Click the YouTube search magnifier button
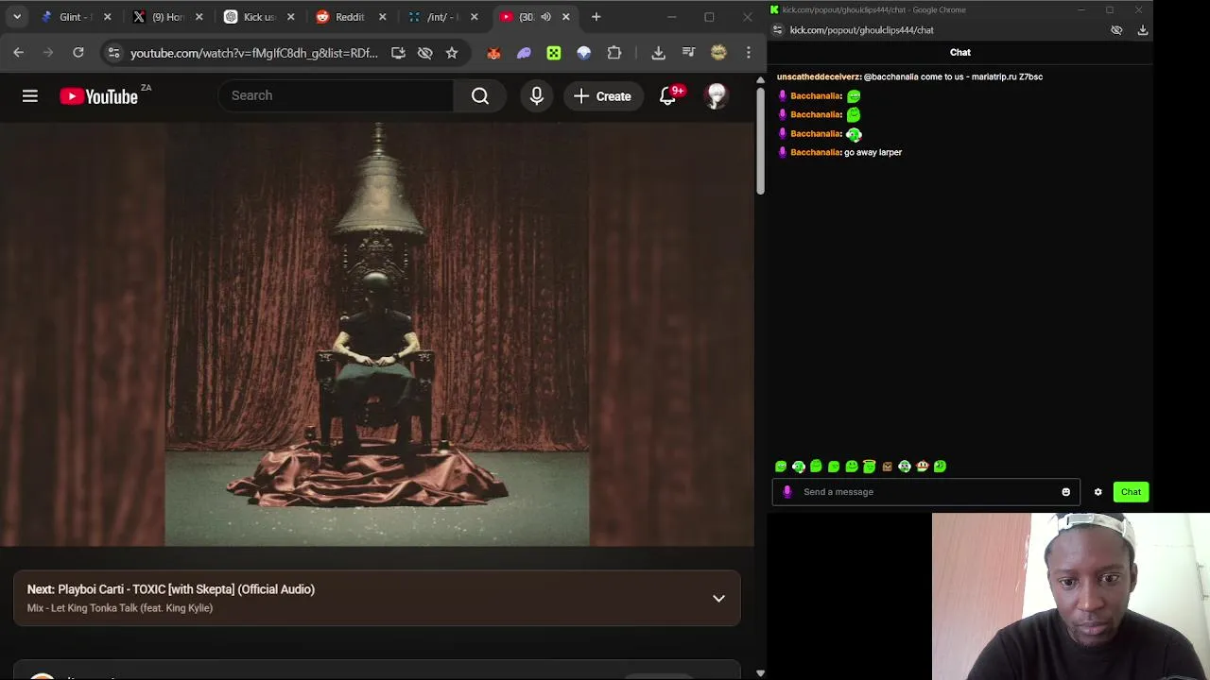This screenshot has height=680, width=1210. tap(480, 95)
